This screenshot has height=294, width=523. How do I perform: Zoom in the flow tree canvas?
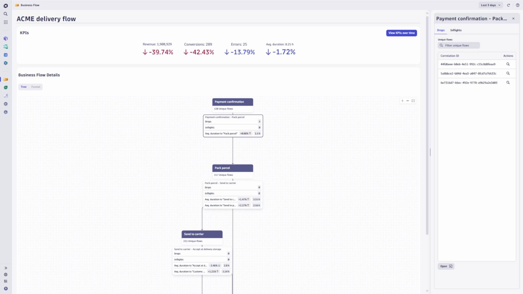402,101
